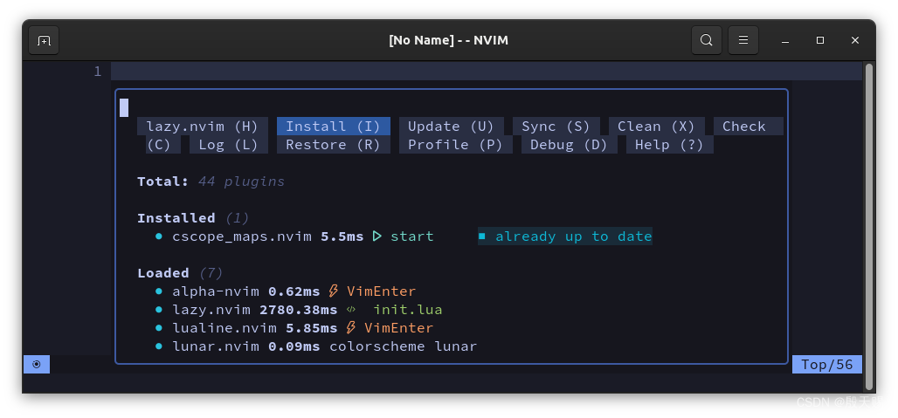Click line number 1 in the gutter
The image size is (898, 418).
(x=97, y=72)
